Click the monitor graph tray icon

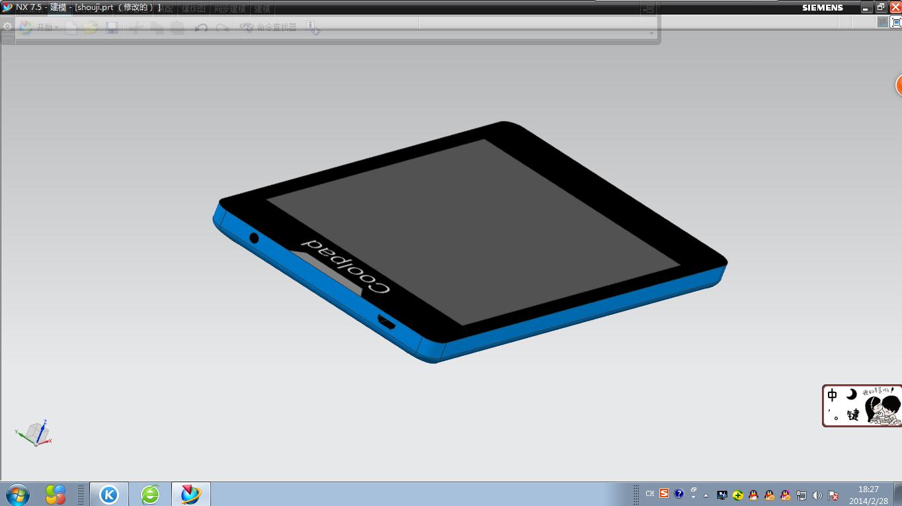[722, 495]
